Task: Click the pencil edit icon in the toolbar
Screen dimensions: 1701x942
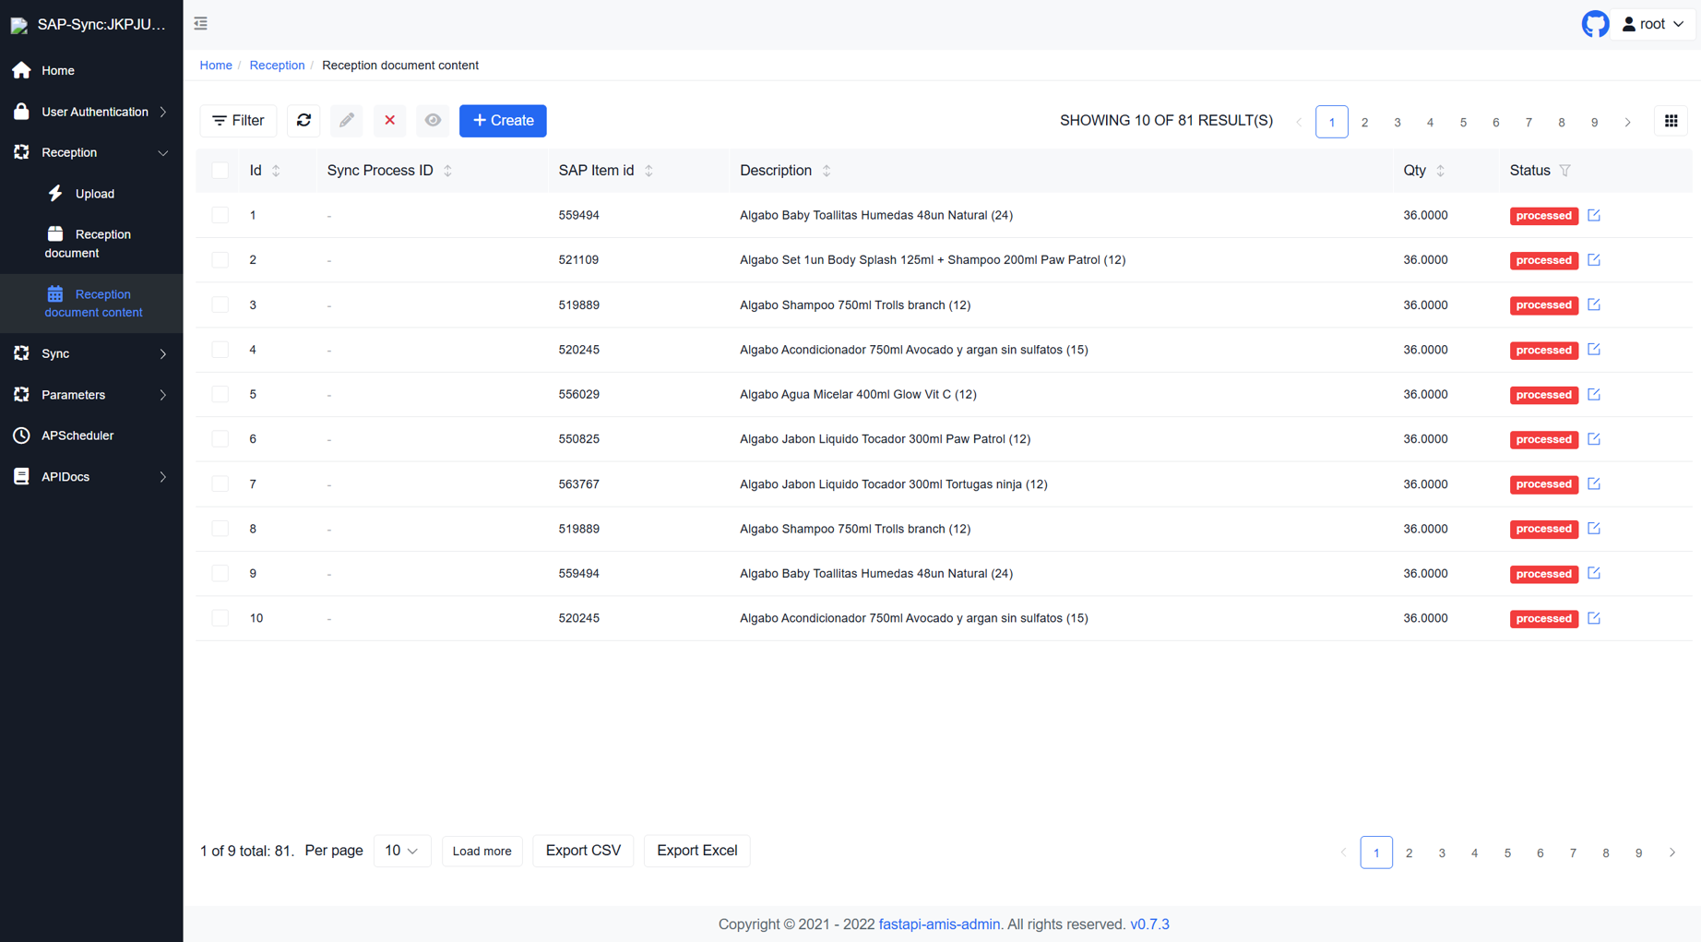Action: (347, 121)
